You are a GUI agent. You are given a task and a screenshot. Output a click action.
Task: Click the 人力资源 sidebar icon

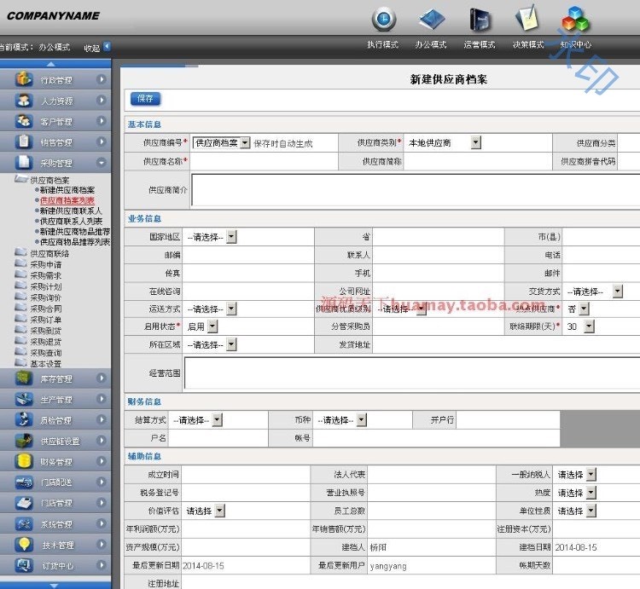click(x=24, y=101)
